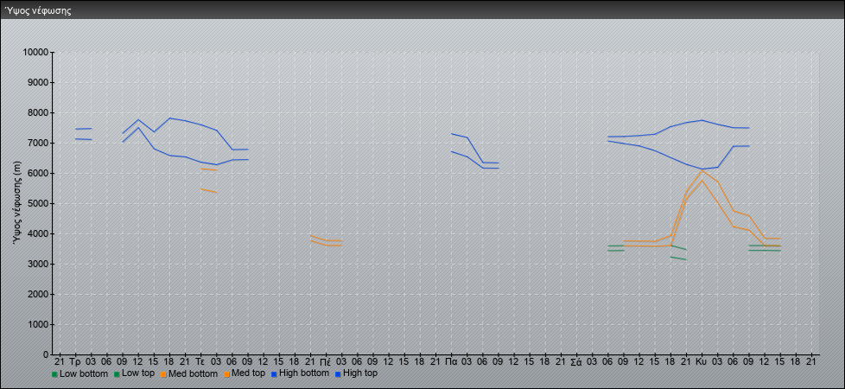Toggle the 'High top' legend label
Screen dimensions: 845x389
tap(360, 373)
